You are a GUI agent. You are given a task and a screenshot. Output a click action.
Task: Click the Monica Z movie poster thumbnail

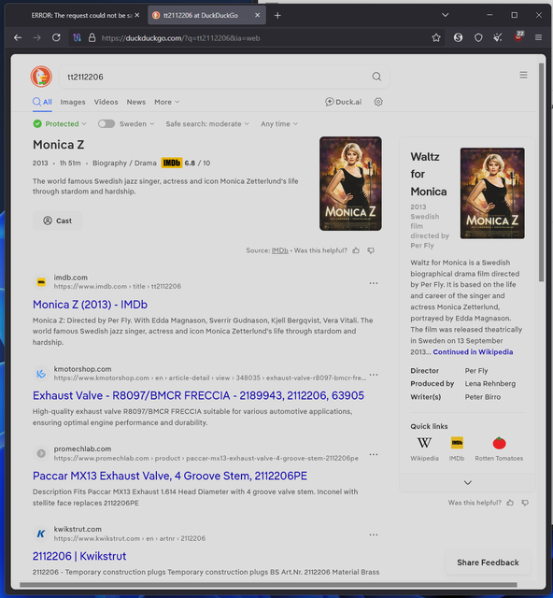click(x=350, y=183)
